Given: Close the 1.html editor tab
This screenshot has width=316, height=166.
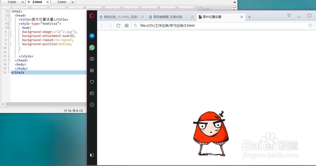Looking at the screenshot, I should point(22,2).
